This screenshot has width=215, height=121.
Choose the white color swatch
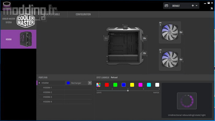(157, 85)
